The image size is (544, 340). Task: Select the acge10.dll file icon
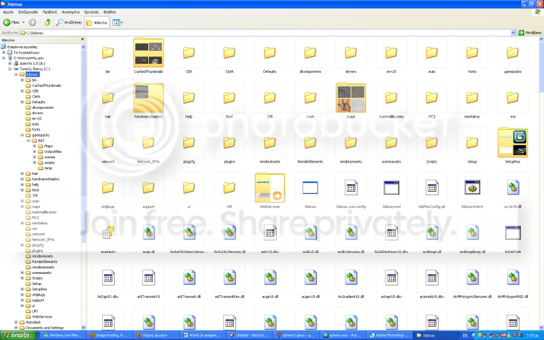tap(270, 277)
